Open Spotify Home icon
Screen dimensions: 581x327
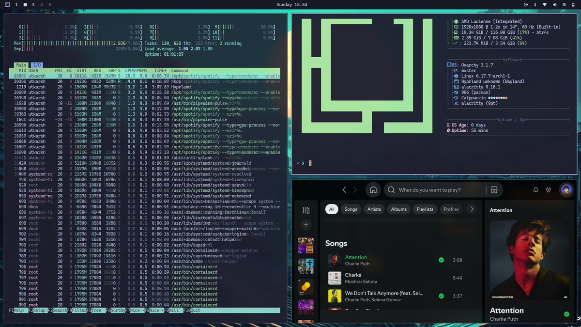click(x=373, y=190)
